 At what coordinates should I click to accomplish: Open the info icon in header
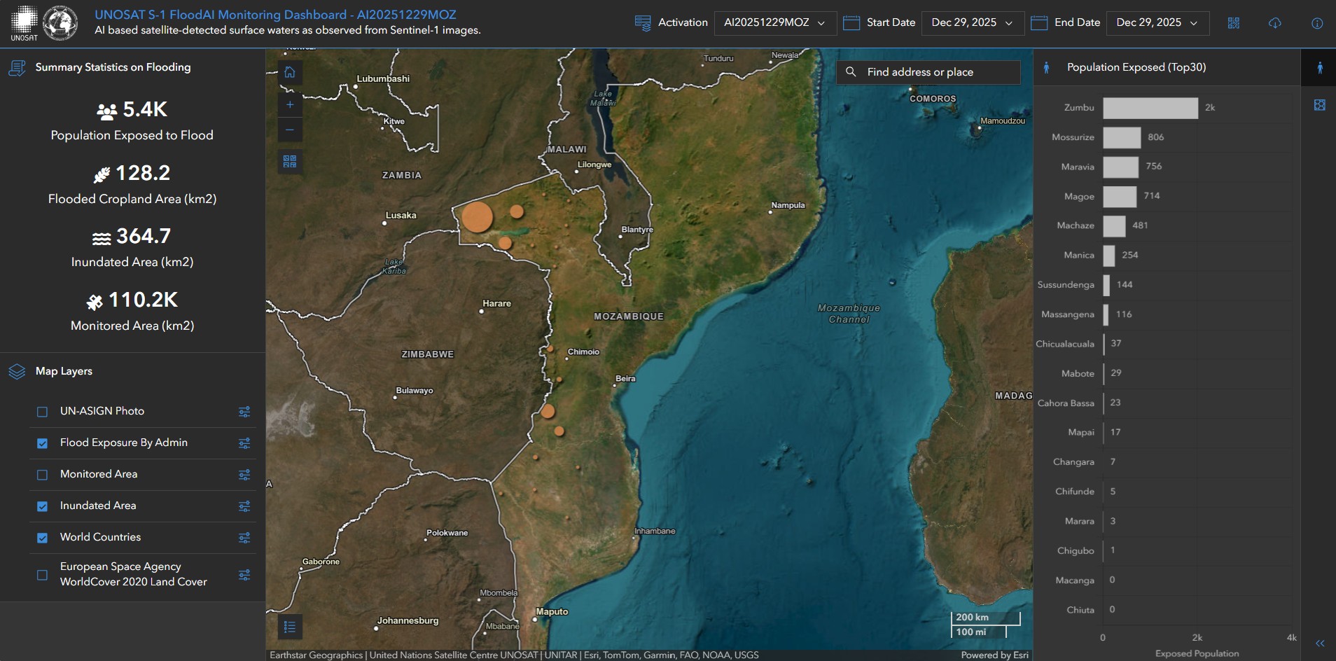point(1316,23)
